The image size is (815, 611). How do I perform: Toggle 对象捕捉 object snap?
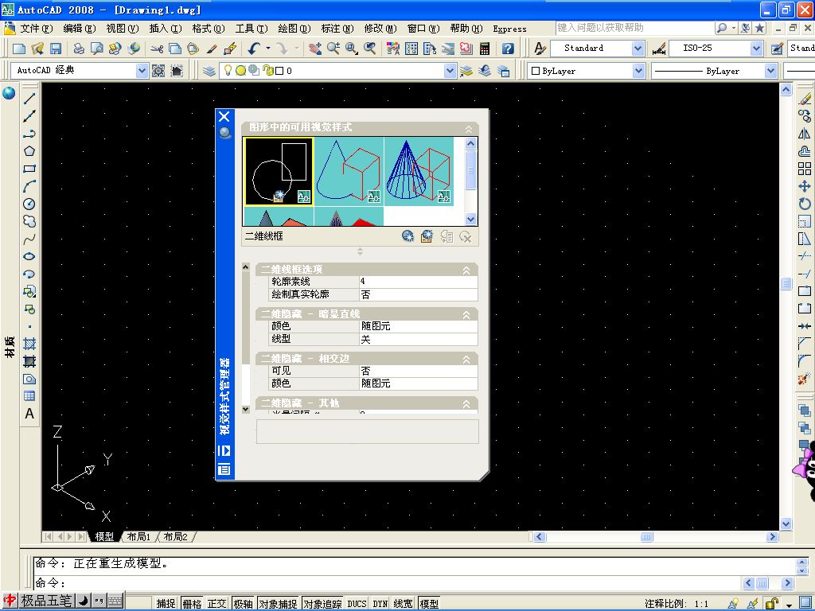(x=278, y=603)
